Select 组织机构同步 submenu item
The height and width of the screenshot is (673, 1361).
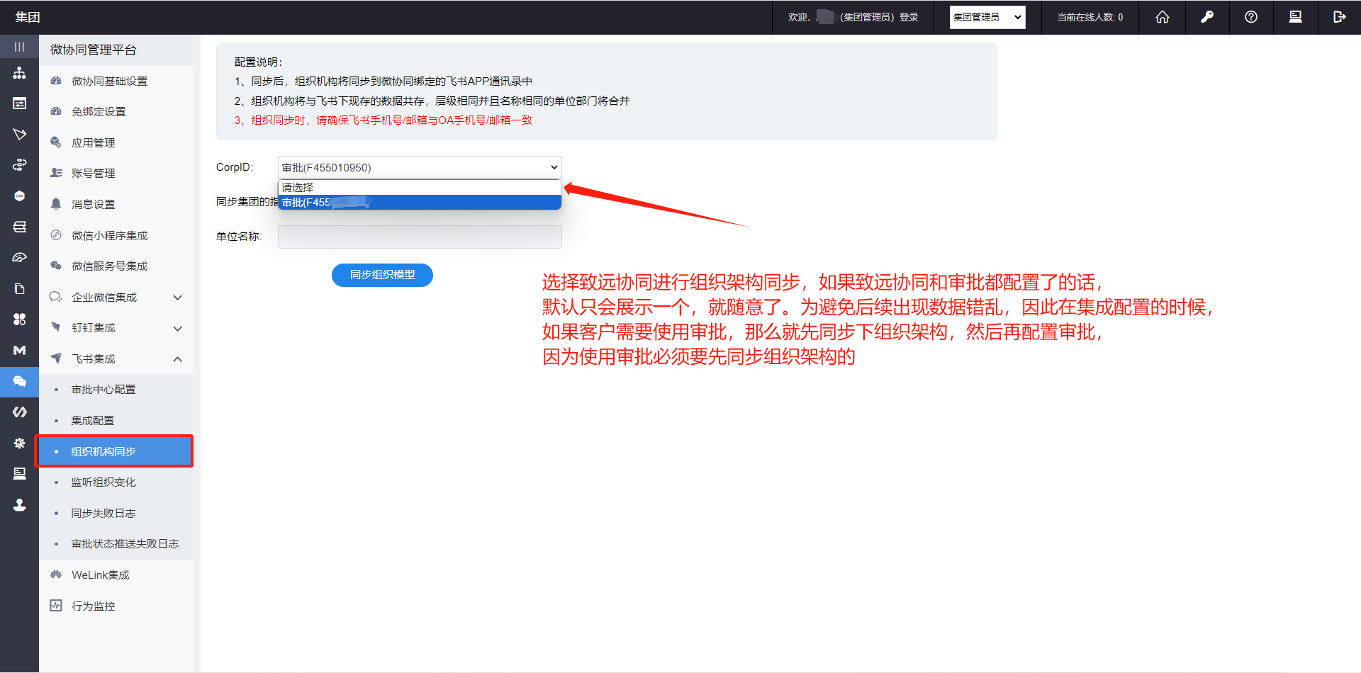click(115, 451)
